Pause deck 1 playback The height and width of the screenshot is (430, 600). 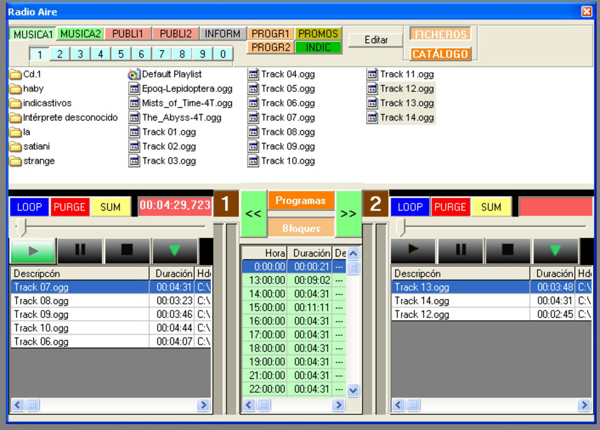click(80, 250)
